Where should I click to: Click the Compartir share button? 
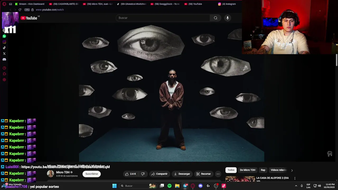point(159,174)
